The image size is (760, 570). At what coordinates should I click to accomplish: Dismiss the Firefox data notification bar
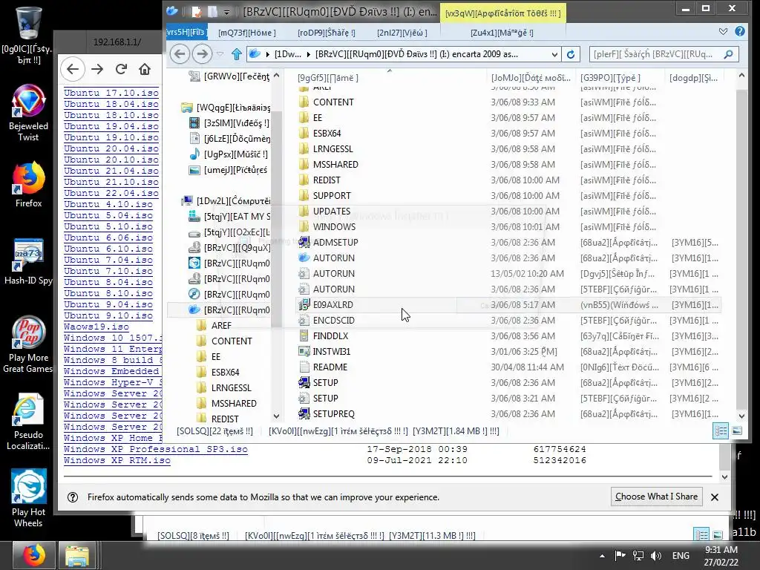tap(715, 497)
